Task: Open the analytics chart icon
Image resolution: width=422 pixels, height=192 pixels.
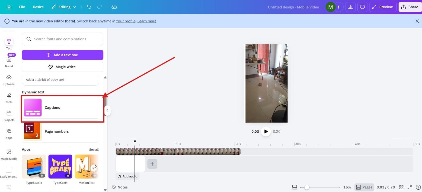Action: [351, 7]
